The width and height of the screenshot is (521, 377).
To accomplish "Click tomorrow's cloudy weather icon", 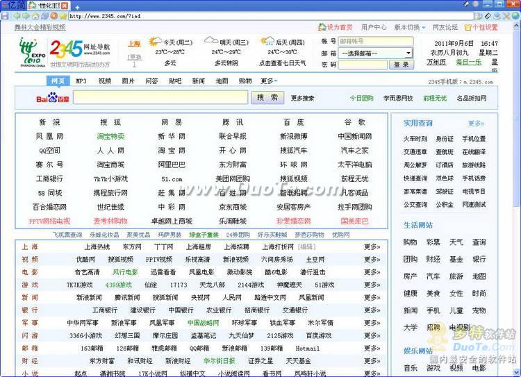I will [211, 41].
